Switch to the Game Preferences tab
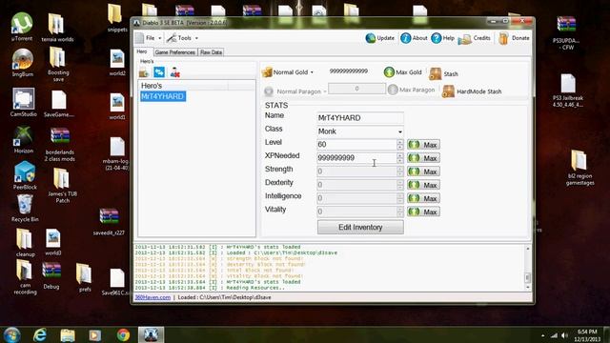 [175, 52]
